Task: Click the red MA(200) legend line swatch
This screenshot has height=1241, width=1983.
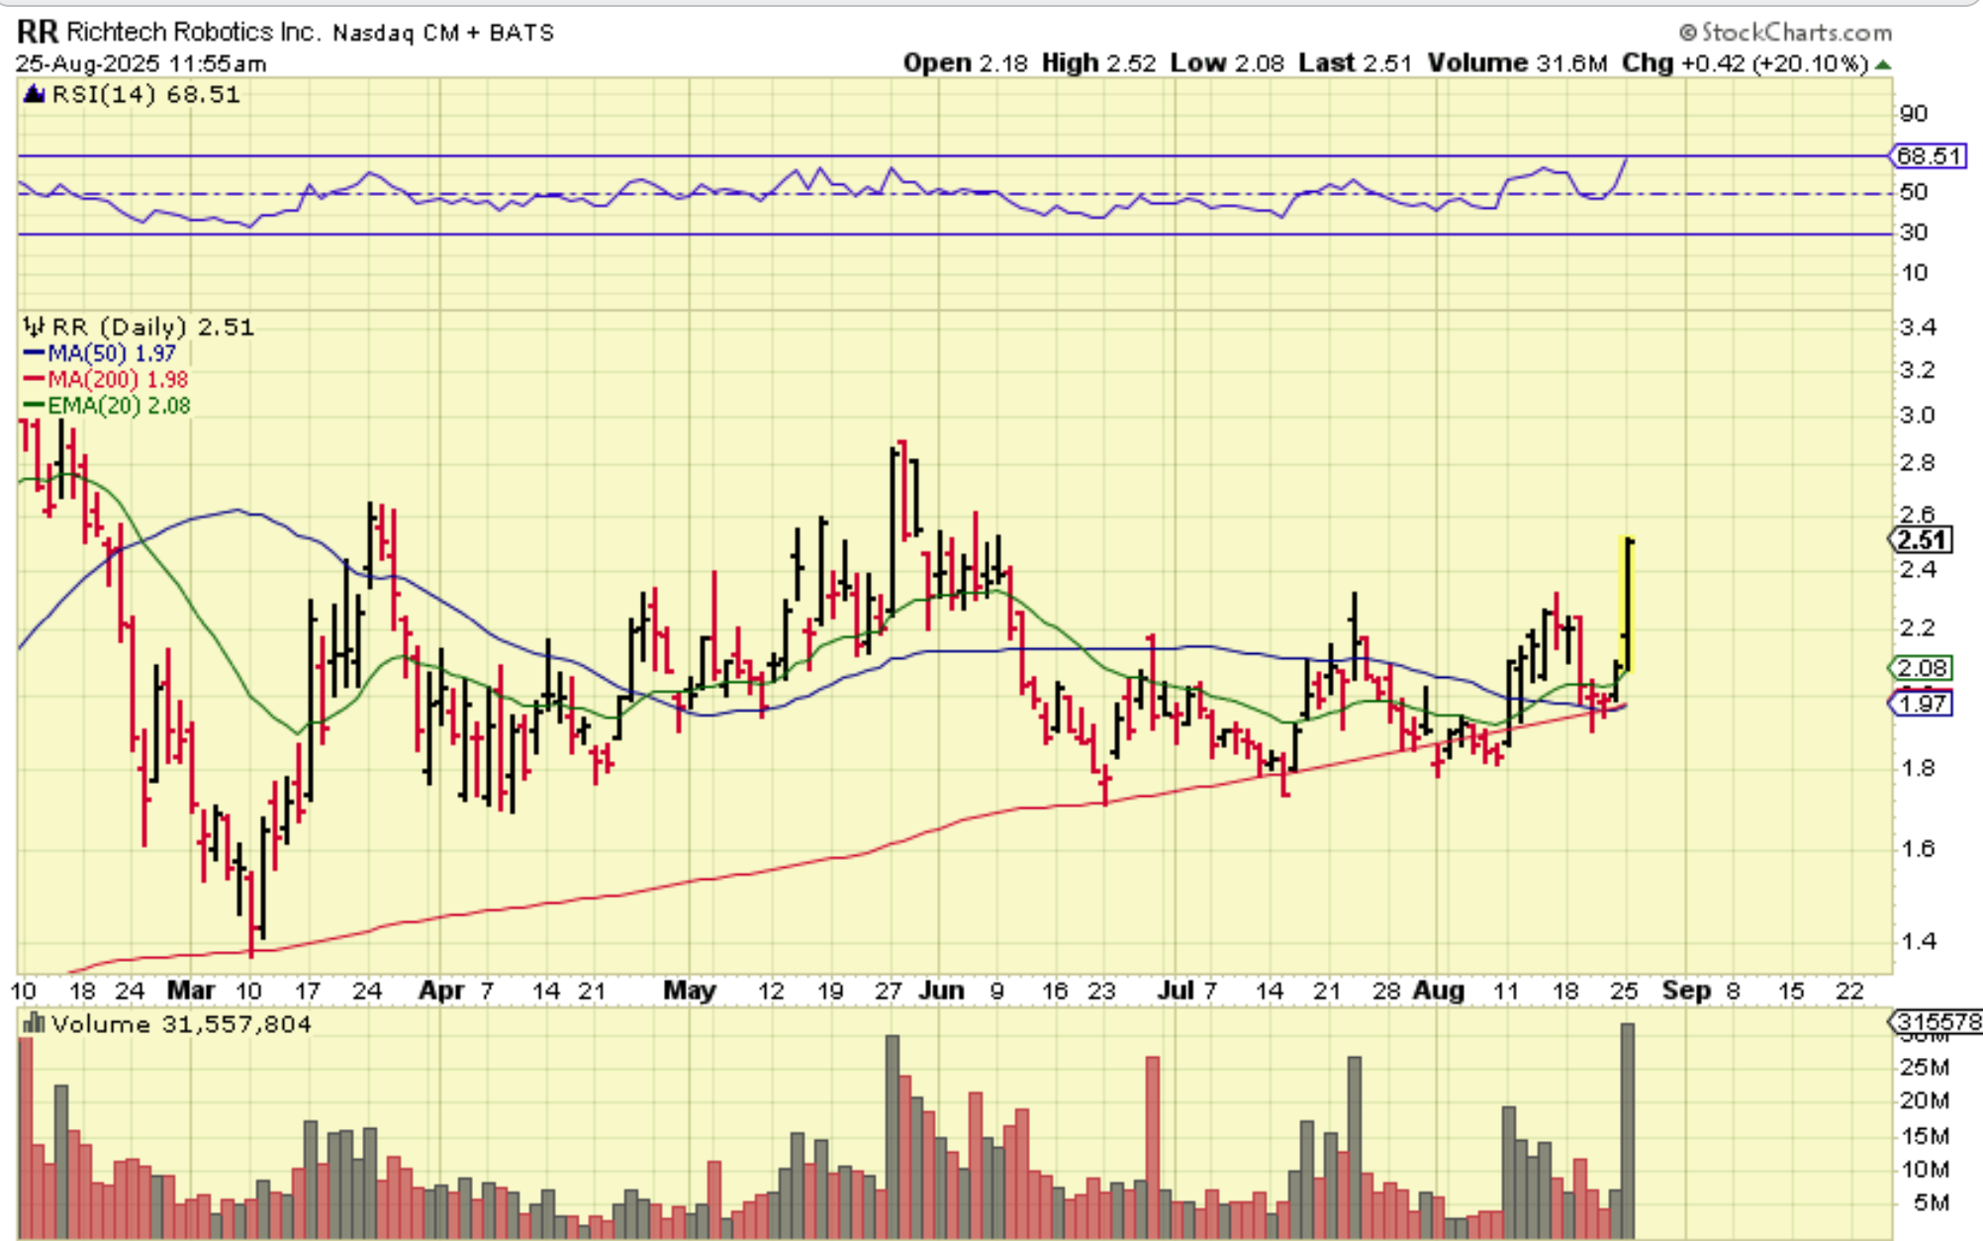Action: (x=34, y=379)
